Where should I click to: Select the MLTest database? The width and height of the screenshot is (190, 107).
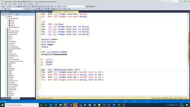point(11,92)
